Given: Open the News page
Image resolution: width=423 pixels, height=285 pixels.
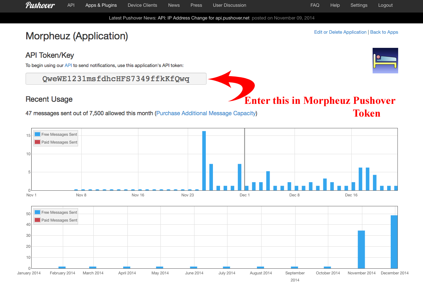Looking at the screenshot, I should pyautogui.click(x=174, y=5).
